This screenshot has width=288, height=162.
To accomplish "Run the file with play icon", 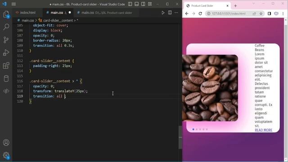I will pyautogui.click(x=163, y=13).
